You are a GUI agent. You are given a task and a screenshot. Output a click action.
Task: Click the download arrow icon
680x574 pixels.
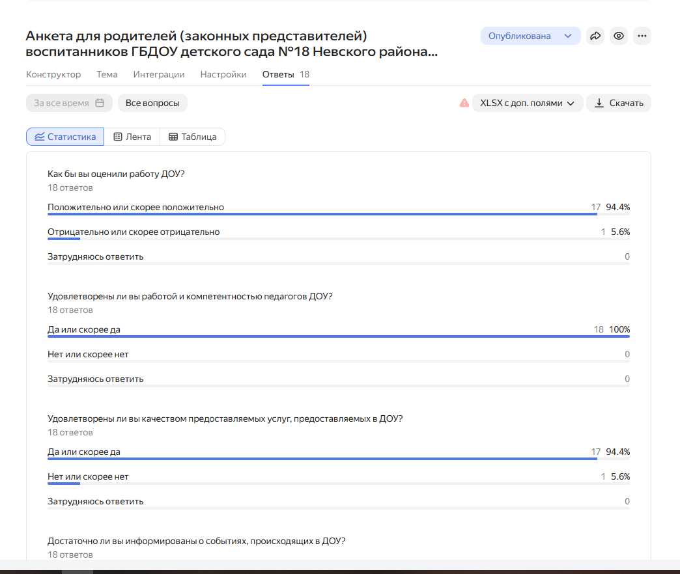(x=599, y=103)
